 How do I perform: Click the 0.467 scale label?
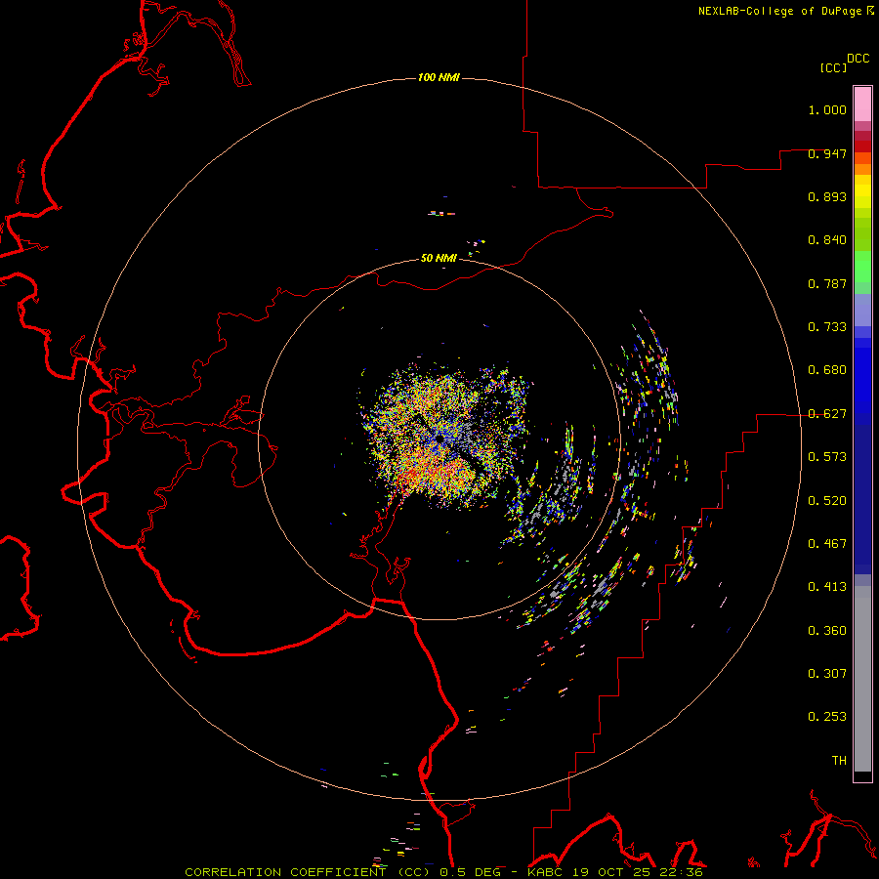(827, 544)
